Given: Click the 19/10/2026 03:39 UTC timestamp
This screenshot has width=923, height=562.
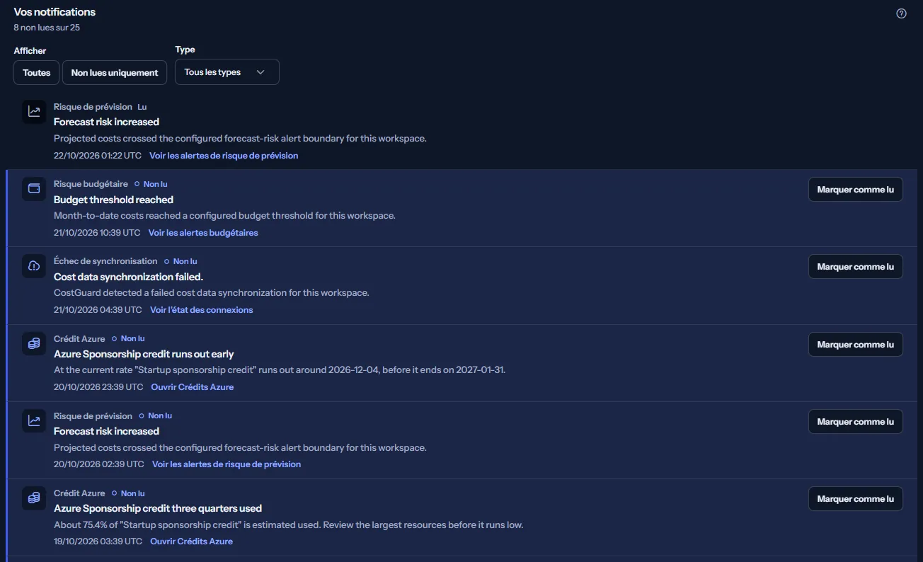Looking at the screenshot, I should (98, 541).
